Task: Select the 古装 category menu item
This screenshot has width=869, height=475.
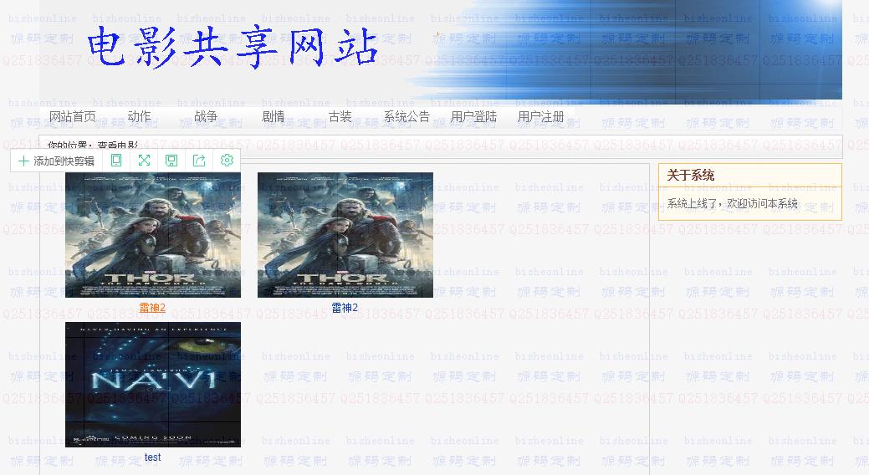Action: (340, 116)
